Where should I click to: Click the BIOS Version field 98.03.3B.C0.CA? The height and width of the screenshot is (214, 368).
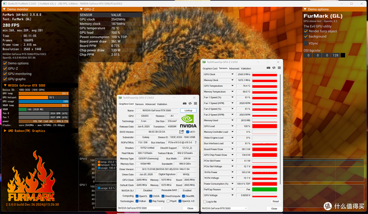click(157, 132)
